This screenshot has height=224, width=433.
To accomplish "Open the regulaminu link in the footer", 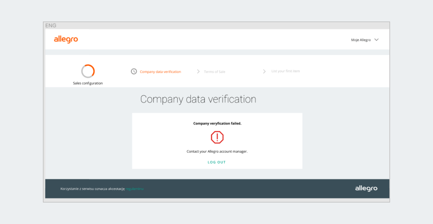I will [x=135, y=189].
